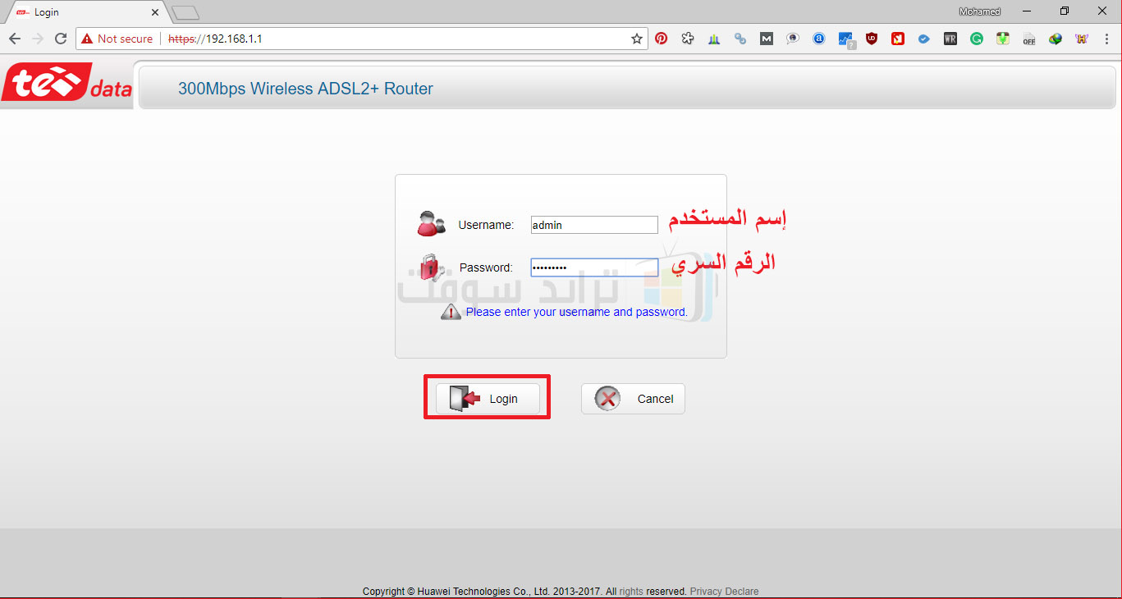
Task: Open the blue chain link extension
Action: point(740,39)
